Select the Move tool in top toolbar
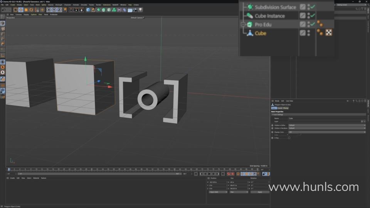This screenshot has width=370, height=208. pyautogui.click(x=21, y=10)
